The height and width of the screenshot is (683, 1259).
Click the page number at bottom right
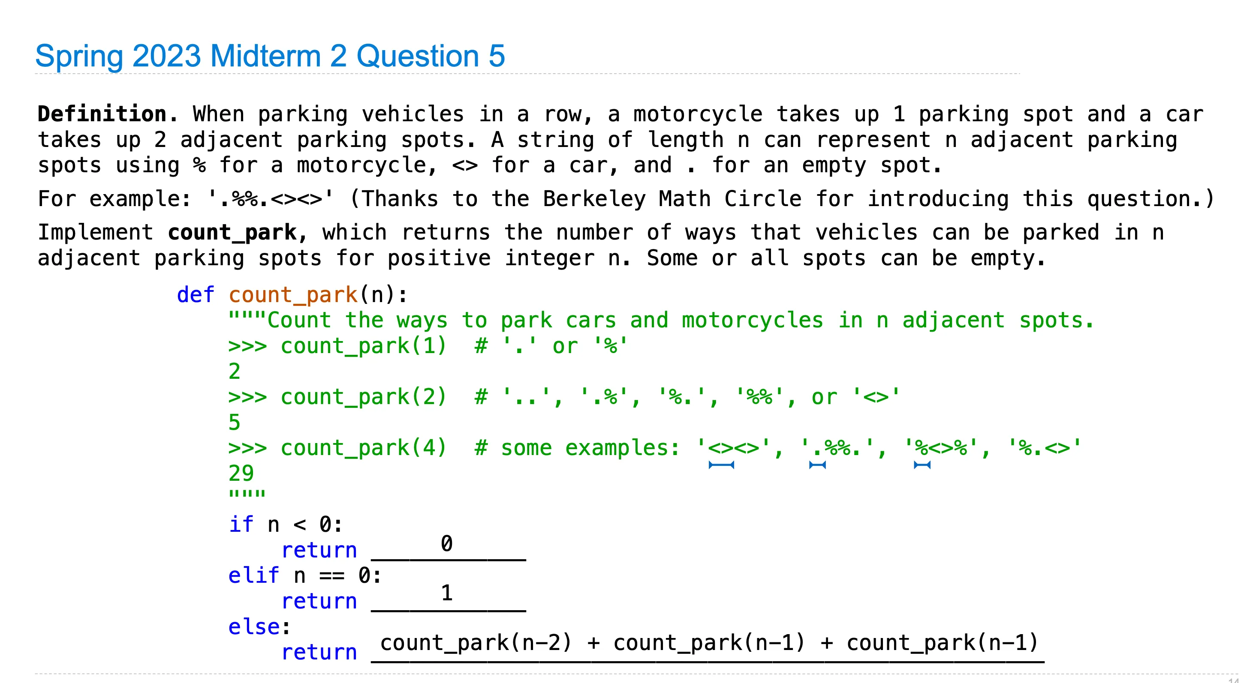pos(1233,680)
